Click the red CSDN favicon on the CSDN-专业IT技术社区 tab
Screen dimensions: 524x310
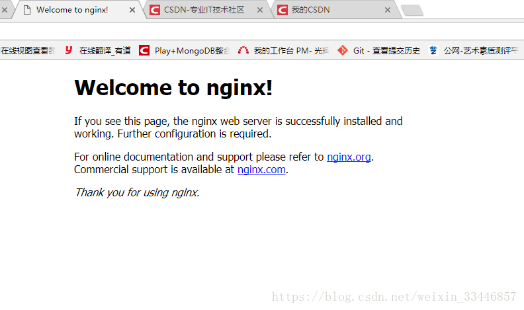155,10
